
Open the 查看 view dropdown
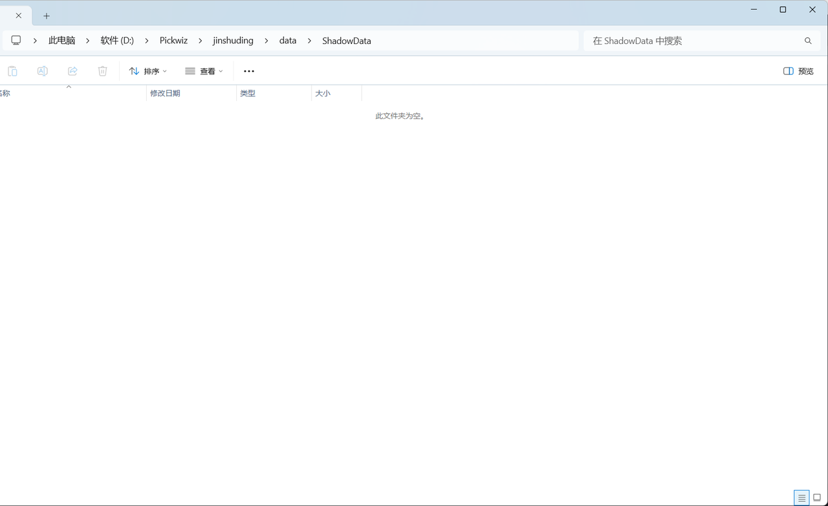pyautogui.click(x=204, y=71)
